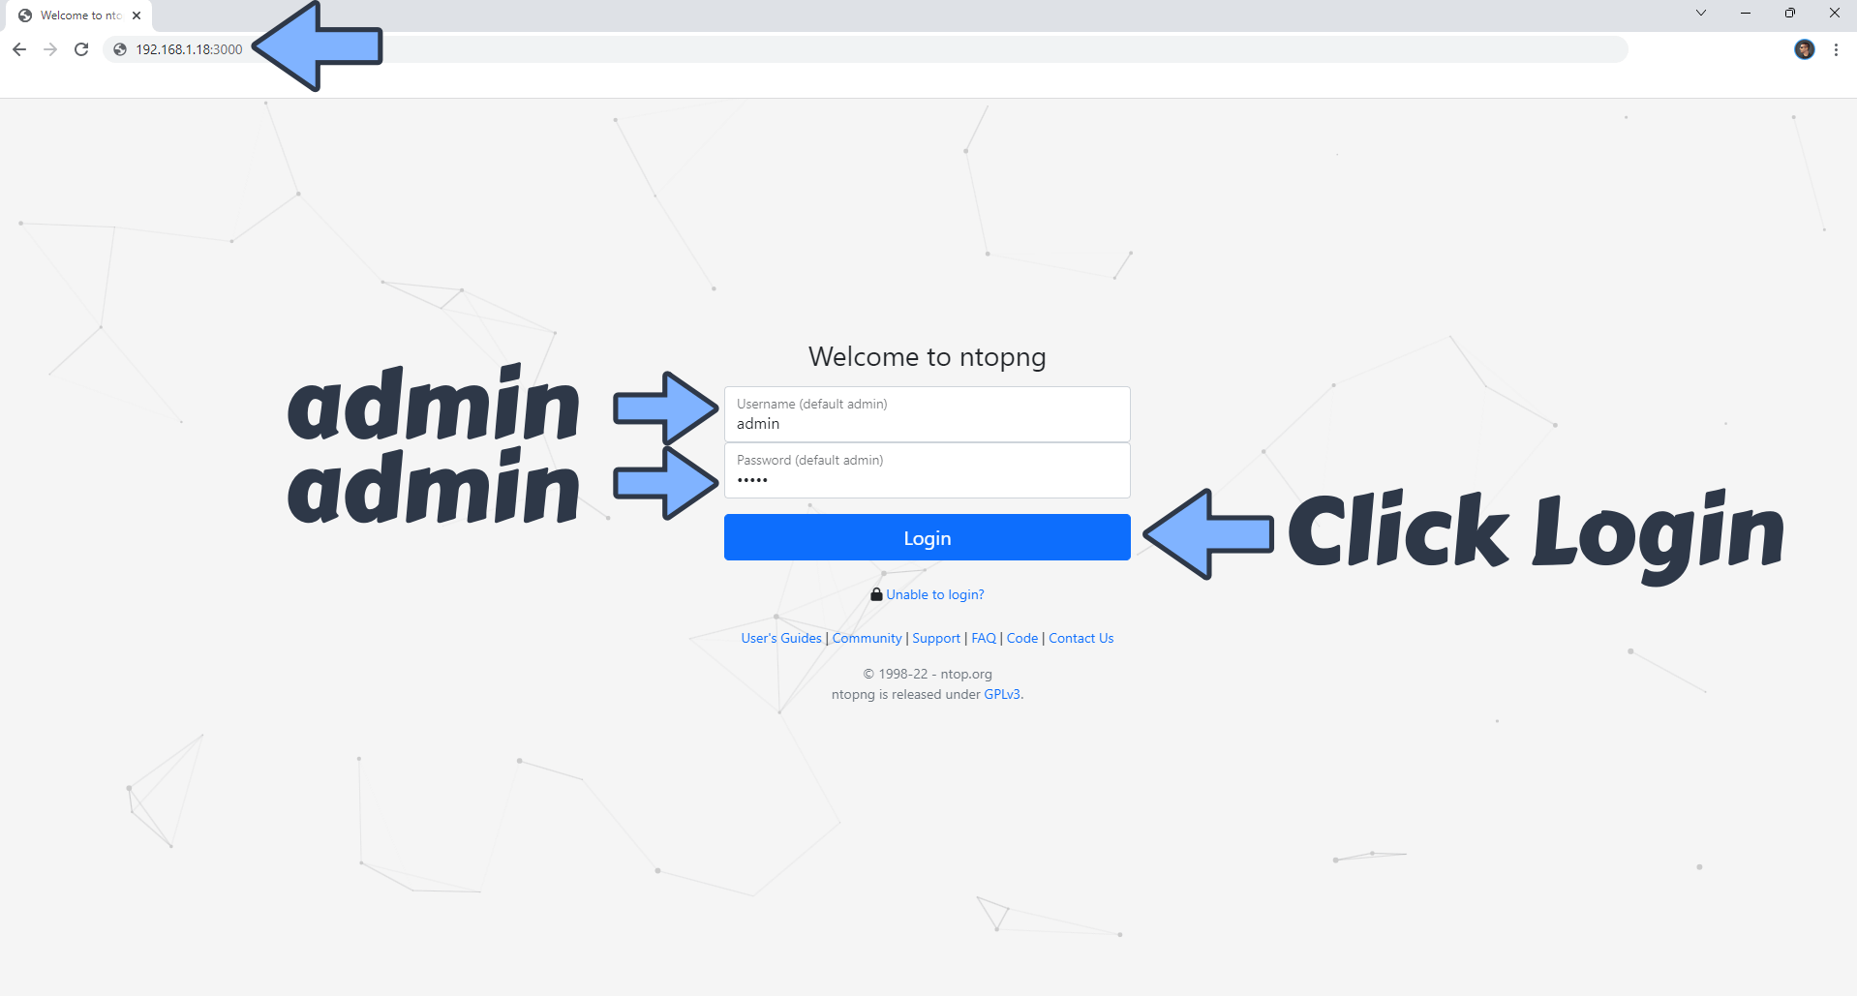1857x996 pixels.
Task: Click the lock icon by Unable to login
Action: [876, 594]
